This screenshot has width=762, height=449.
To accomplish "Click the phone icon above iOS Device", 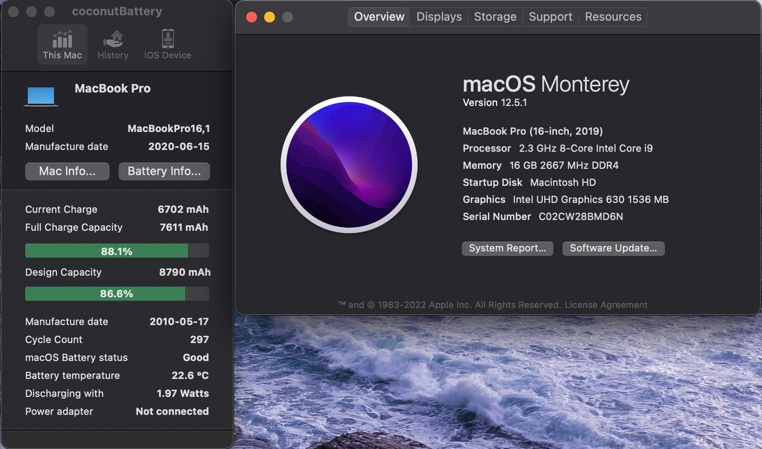I will pos(167,38).
